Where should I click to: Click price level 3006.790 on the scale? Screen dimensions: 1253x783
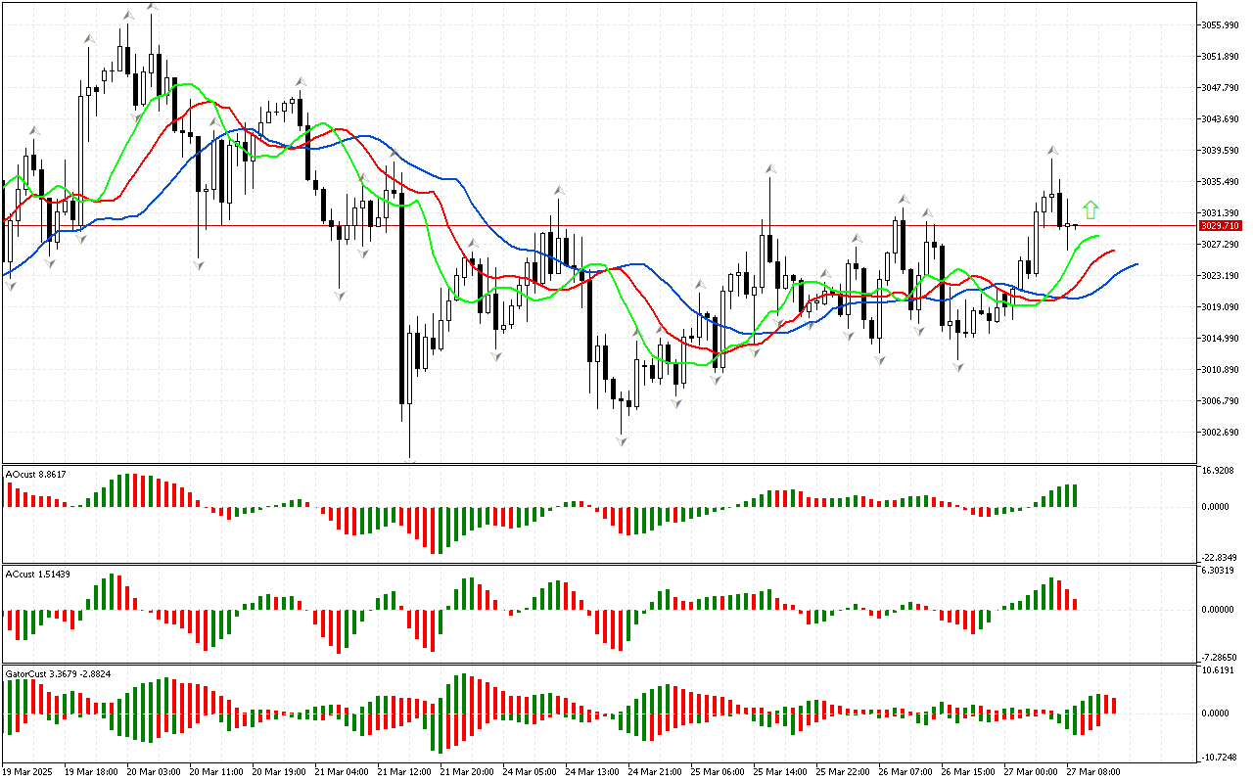pos(1221,400)
